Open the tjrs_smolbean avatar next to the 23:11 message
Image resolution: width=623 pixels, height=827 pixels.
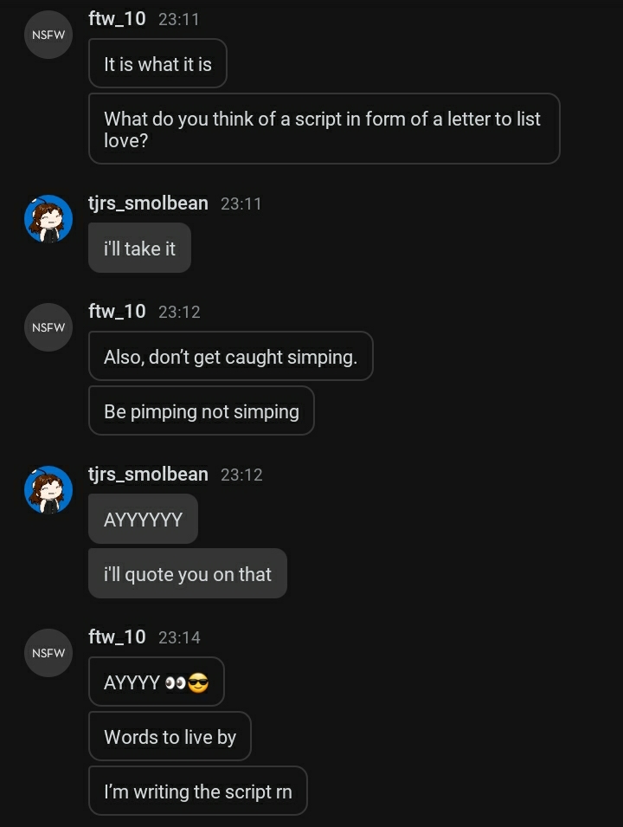pyautogui.click(x=48, y=219)
